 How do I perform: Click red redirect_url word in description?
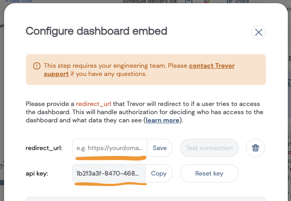coord(94,104)
